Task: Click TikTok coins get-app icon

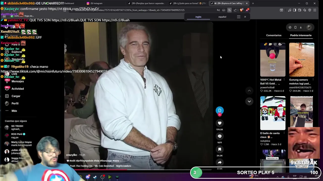Action: tap(290, 27)
